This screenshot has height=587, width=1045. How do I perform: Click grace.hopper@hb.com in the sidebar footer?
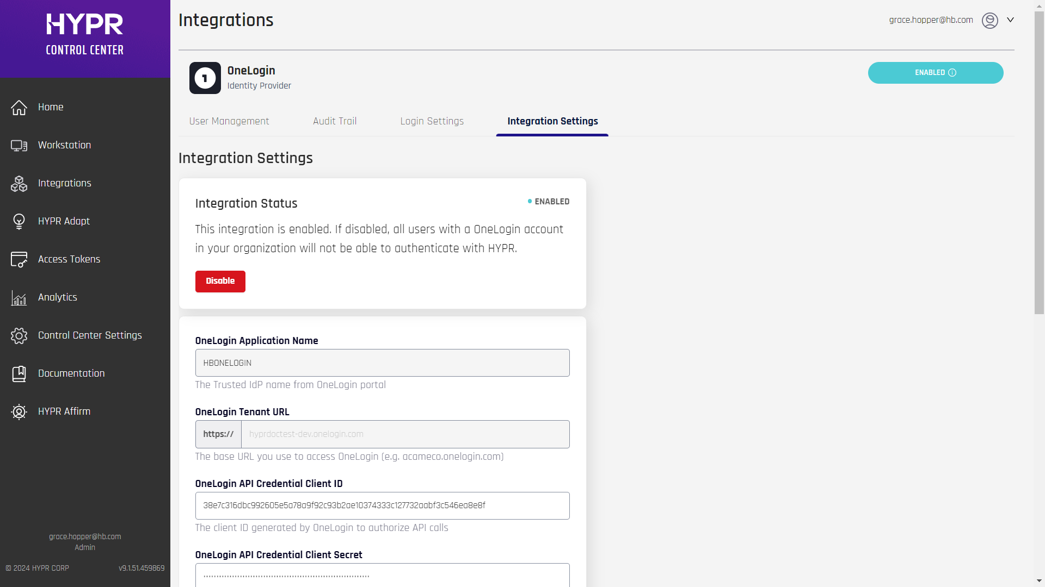(x=85, y=537)
